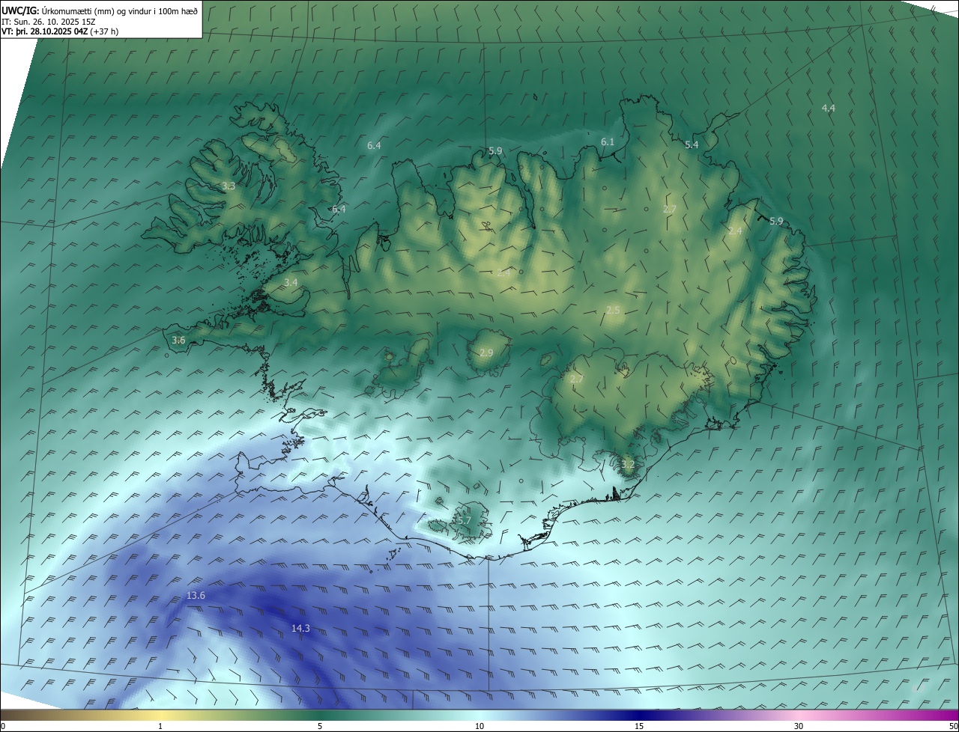Viewport: 959px width, 732px height.
Task: Click the "0" tick on color scale
Action: click(x=3, y=726)
